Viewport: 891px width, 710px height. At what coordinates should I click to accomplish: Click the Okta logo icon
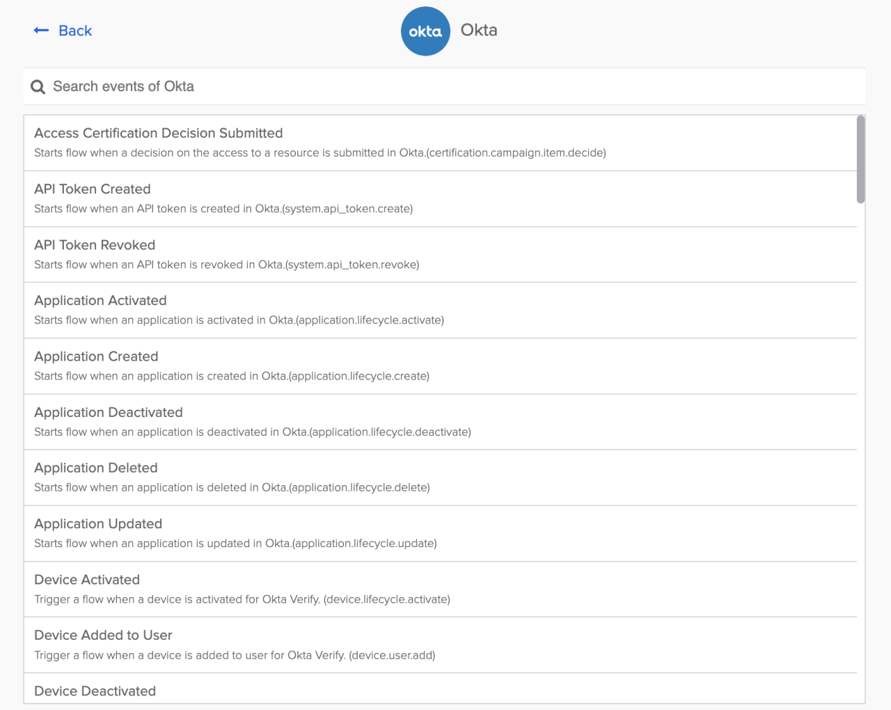(425, 31)
